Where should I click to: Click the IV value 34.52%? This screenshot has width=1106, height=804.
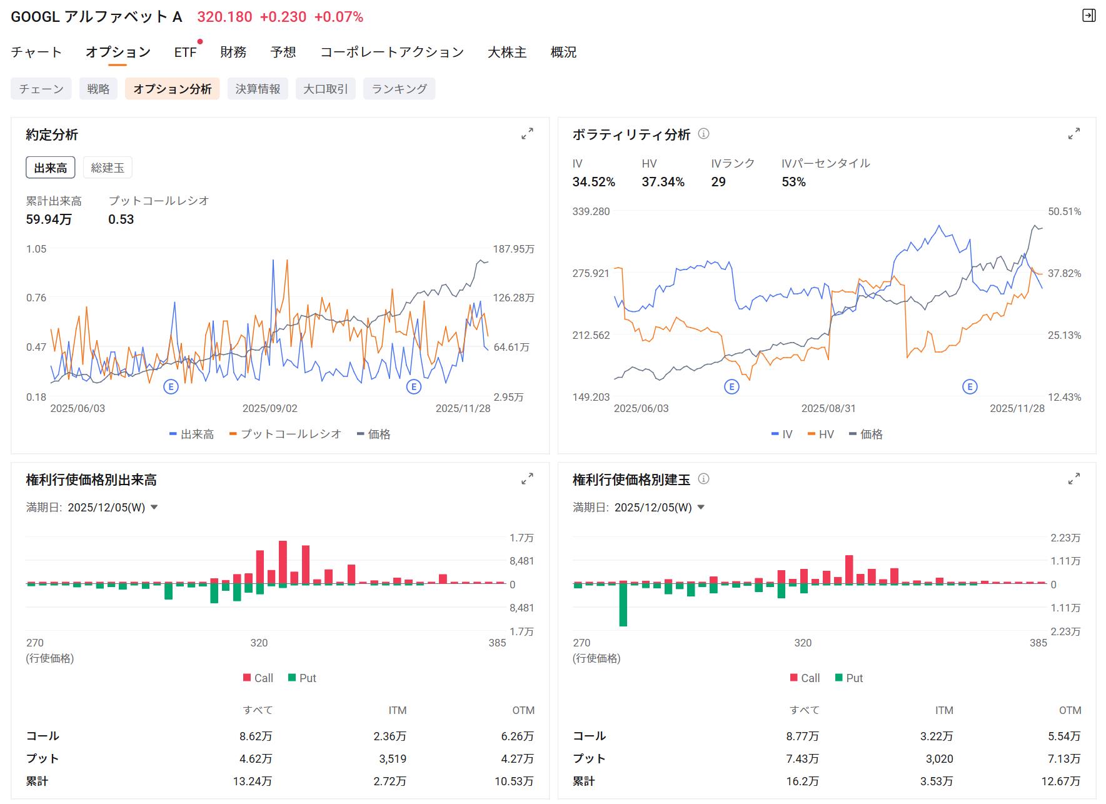point(594,182)
